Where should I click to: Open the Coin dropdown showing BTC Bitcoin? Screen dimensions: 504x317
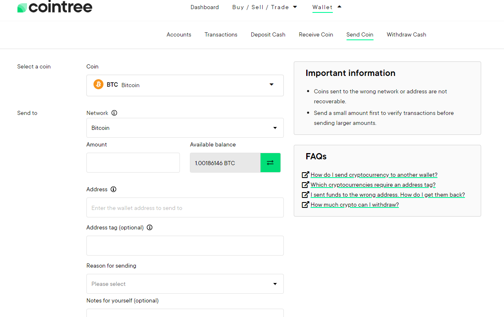coord(185,85)
